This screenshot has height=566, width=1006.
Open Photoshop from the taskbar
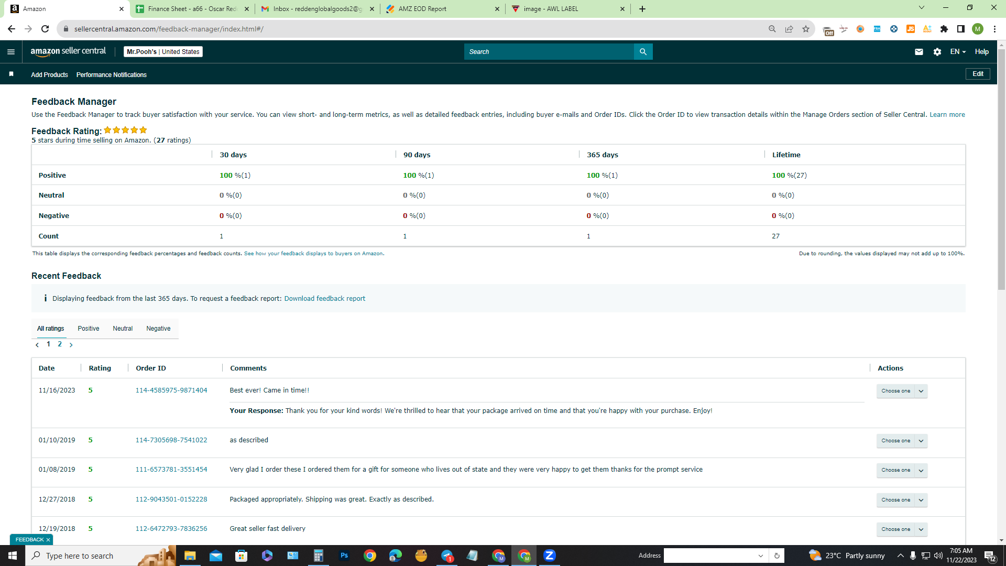tap(344, 556)
